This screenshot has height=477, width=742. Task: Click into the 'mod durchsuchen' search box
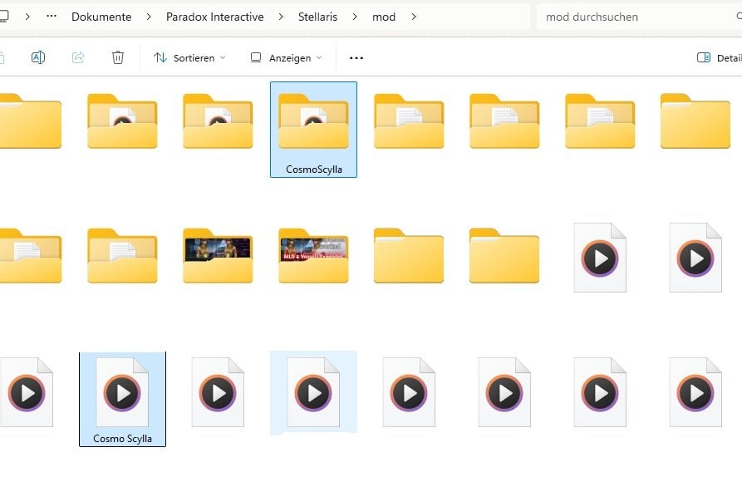pyautogui.click(x=639, y=17)
